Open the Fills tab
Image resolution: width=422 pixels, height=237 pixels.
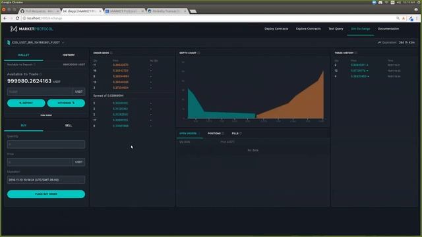tap(235, 134)
